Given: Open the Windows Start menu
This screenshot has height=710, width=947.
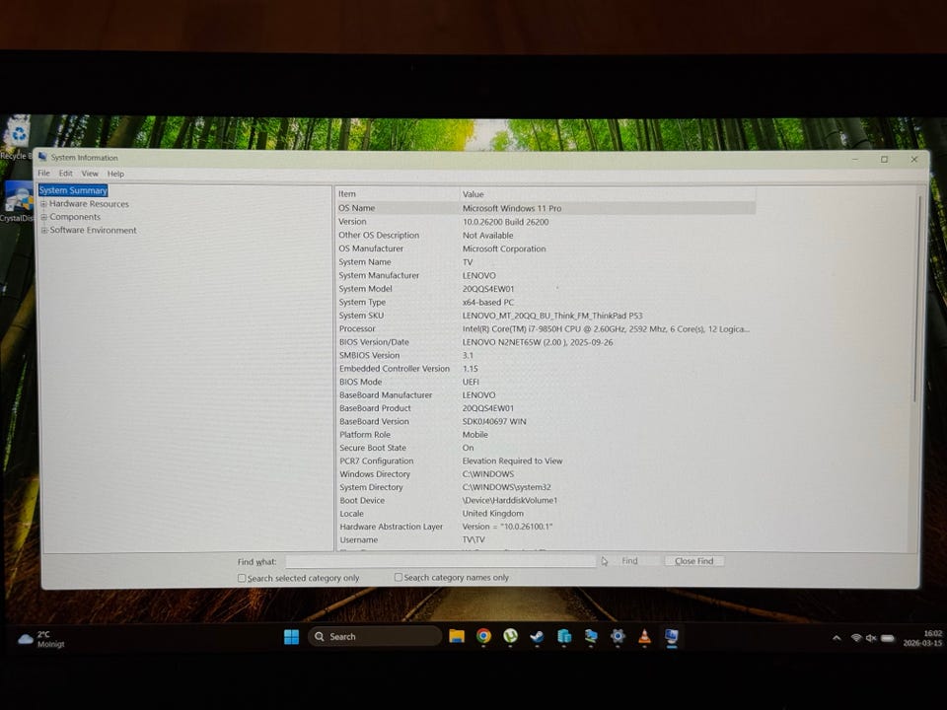Looking at the screenshot, I should coord(291,637).
